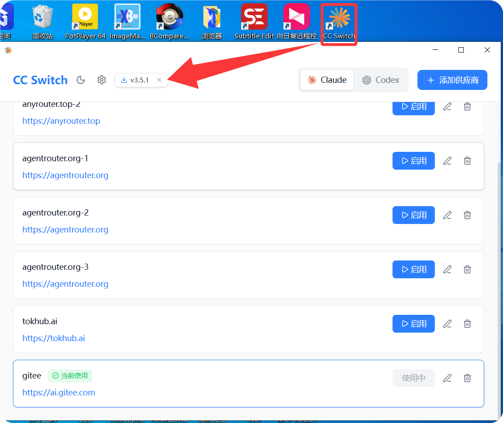Viewport: 503px width, 423px height.
Task: Open the BCompare desktop shortcut
Action: pos(169,22)
